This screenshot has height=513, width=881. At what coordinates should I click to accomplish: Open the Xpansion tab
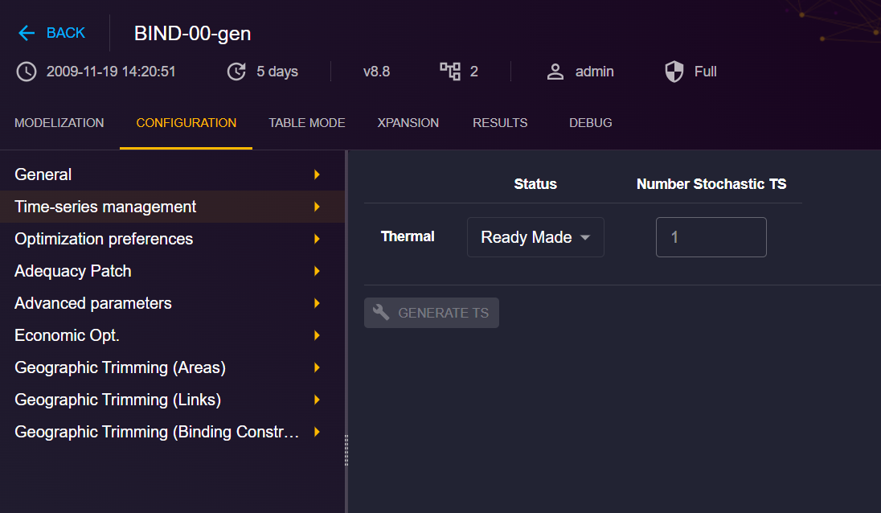pos(408,123)
